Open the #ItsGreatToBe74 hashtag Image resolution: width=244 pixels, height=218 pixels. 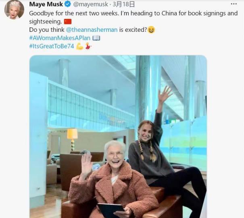click(x=52, y=46)
